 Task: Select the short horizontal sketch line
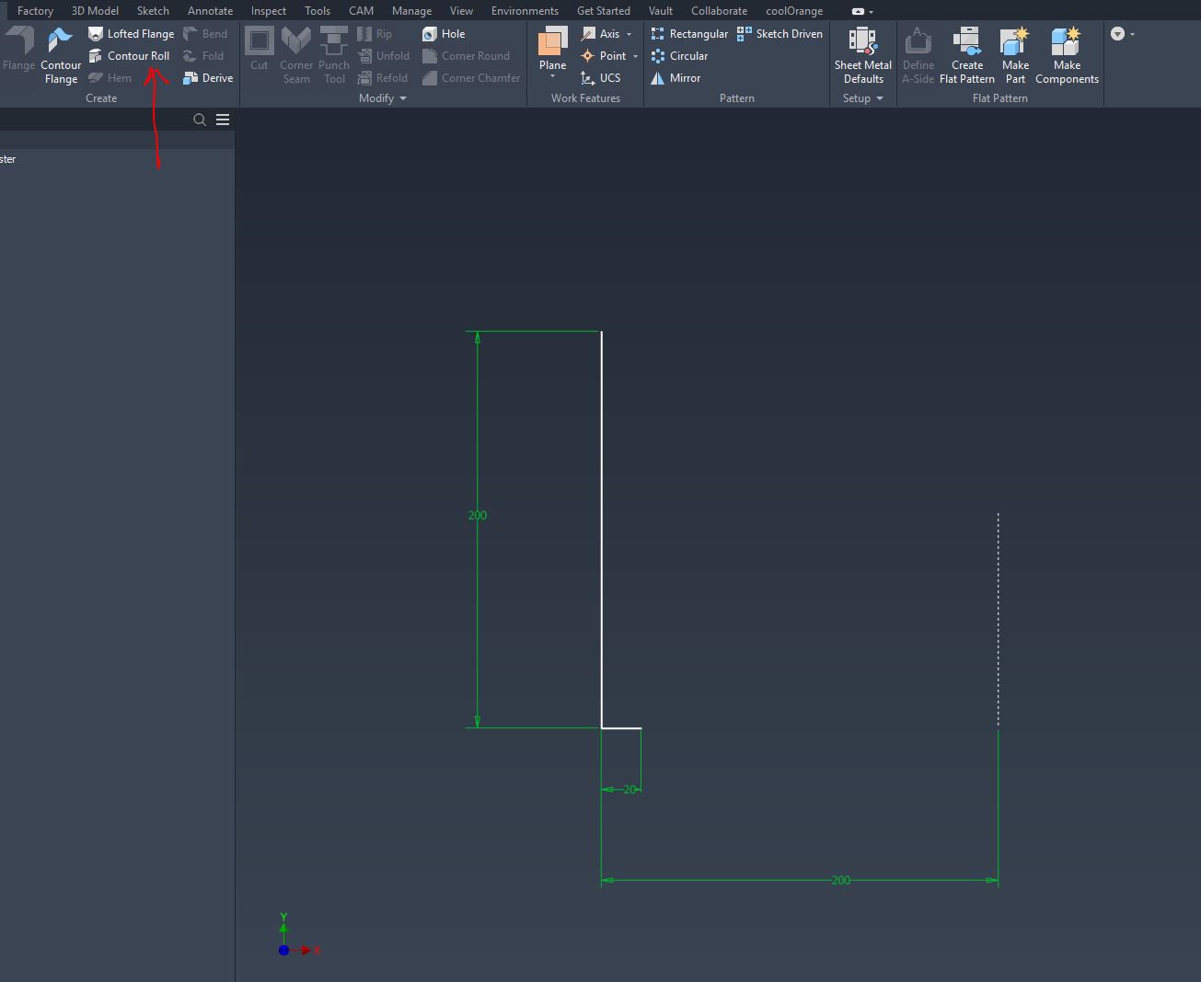(622, 728)
